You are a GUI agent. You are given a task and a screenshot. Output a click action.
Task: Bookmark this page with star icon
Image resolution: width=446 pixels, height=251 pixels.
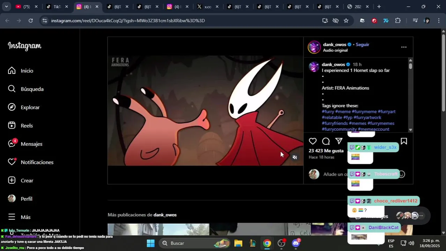346,21
